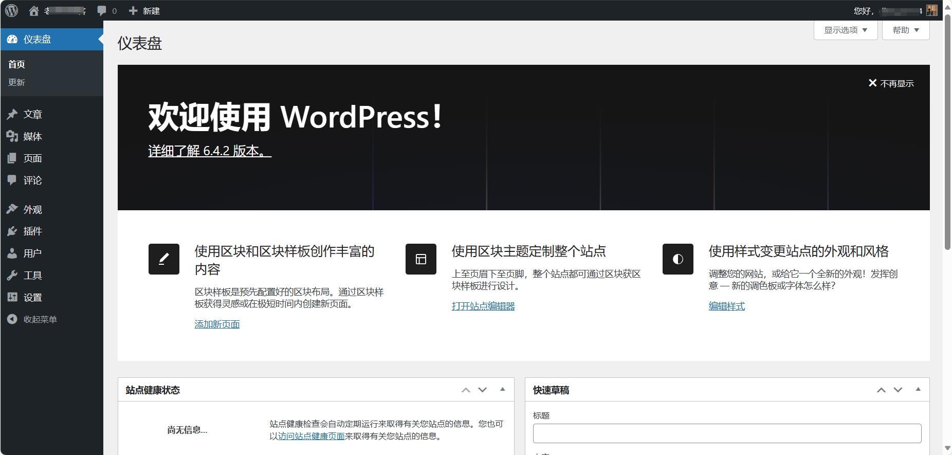Open the site home icon in admin bar
This screenshot has width=952, height=455.
34,11
